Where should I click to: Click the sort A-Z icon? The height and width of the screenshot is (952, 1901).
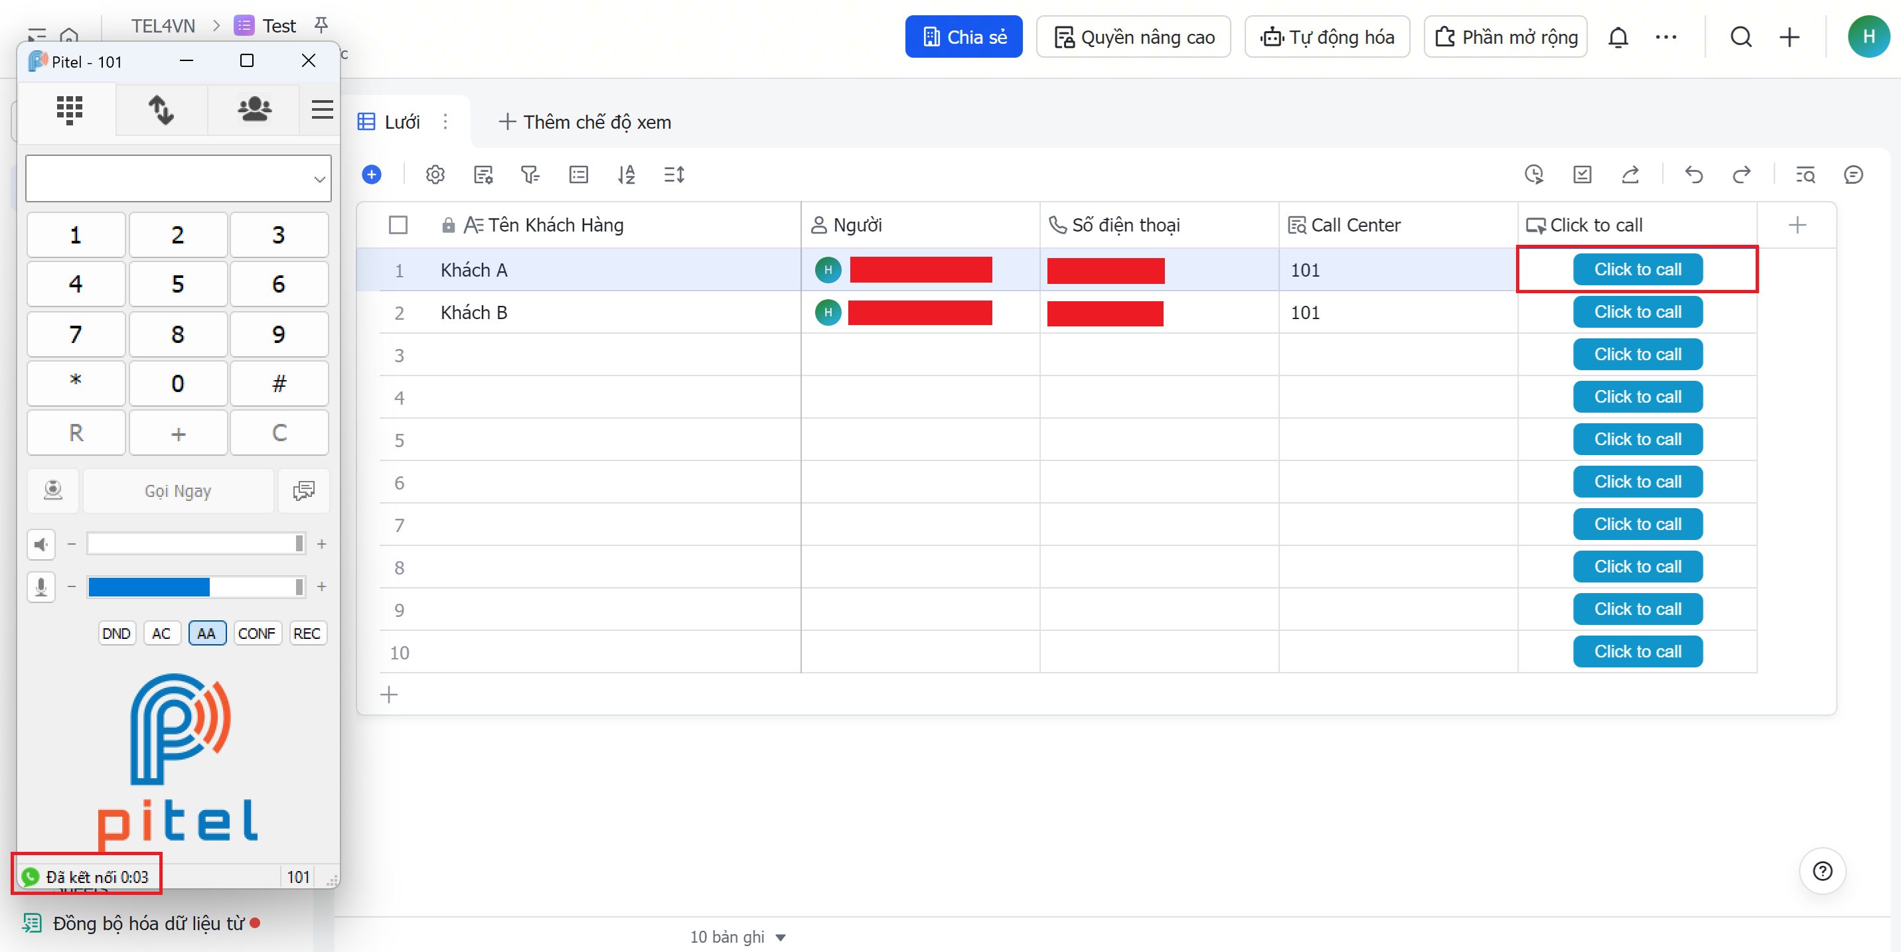click(626, 174)
